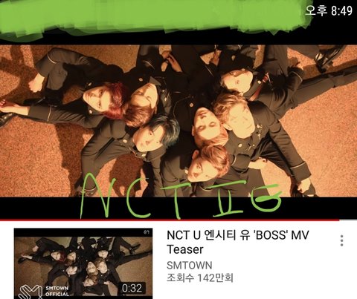This screenshot has height=299, width=357.
Task: Click the small watermark atop the thumbnail
Action: click(x=147, y=232)
